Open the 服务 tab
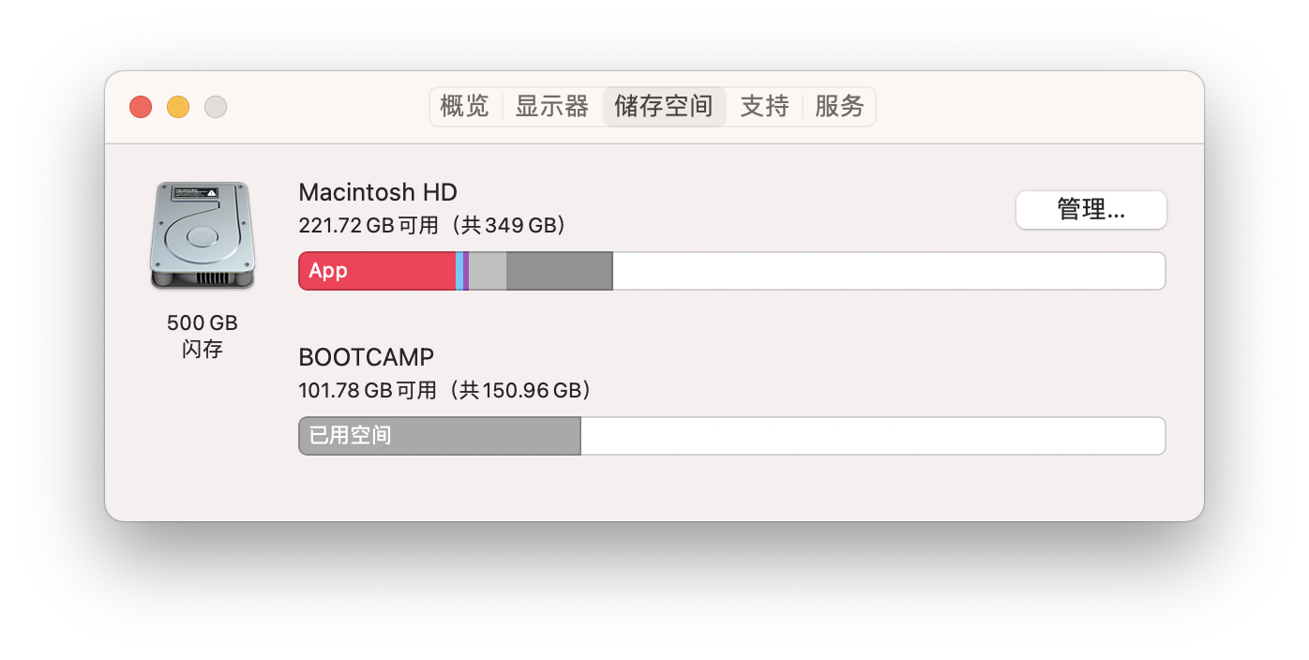1309x660 pixels. pos(839,107)
